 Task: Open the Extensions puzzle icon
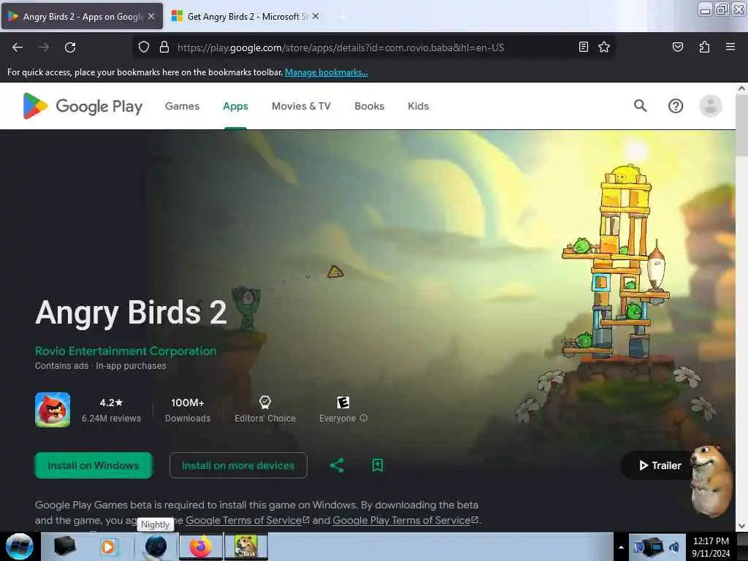click(704, 47)
